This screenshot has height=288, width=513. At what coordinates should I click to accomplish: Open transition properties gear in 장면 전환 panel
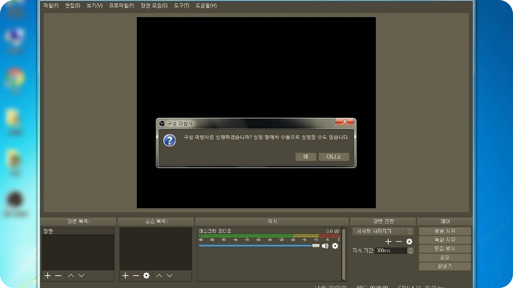(408, 242)
